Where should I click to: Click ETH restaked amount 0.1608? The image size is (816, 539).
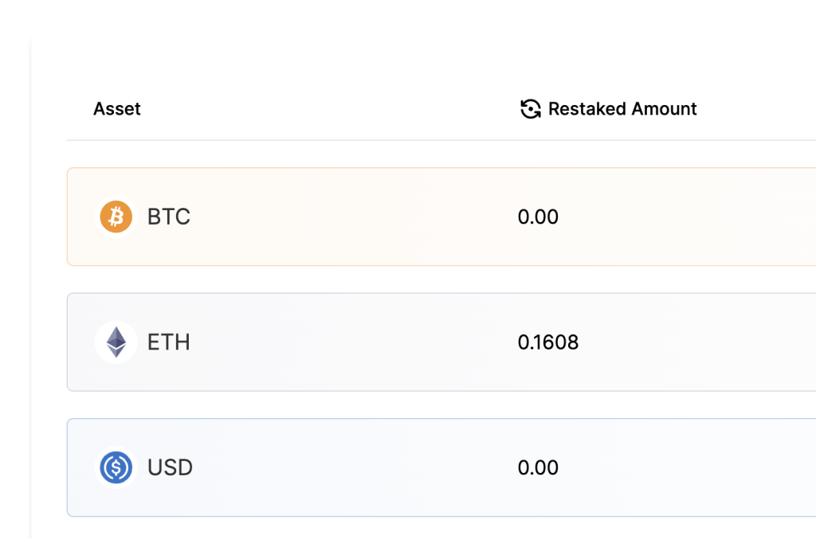548,342
